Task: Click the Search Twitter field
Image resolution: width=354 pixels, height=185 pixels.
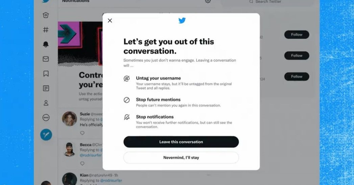Action: [268, 2]
